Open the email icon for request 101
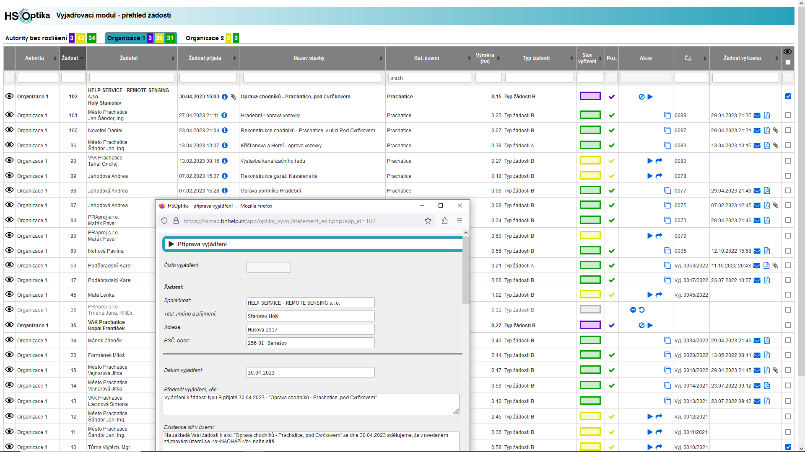This screenshot has height=452, width=805. (x=757, y=116)
